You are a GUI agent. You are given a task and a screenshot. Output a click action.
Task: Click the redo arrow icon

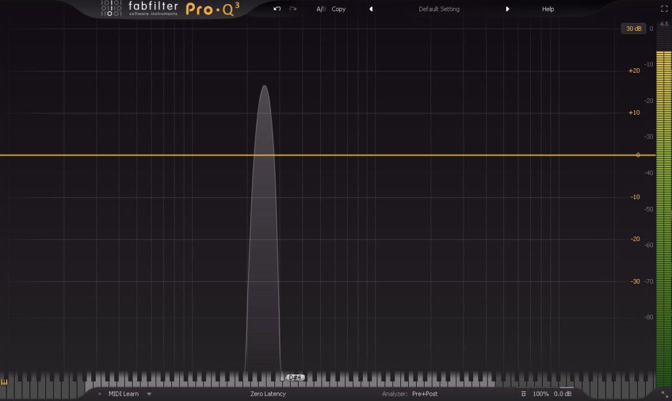pyautogui.click(x=293, y=9)
